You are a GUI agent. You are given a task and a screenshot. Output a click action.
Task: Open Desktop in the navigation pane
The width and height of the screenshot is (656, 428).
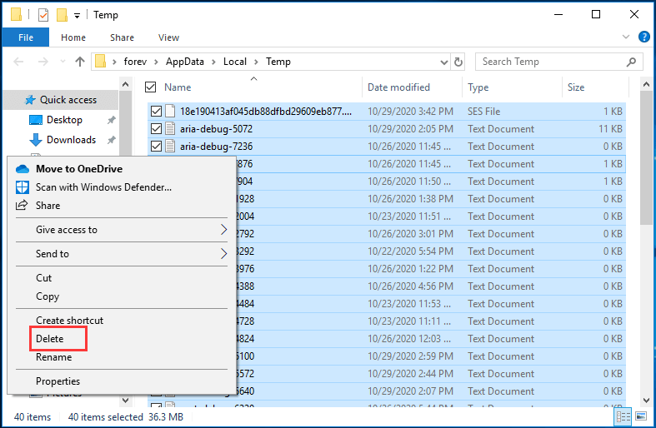64,120
